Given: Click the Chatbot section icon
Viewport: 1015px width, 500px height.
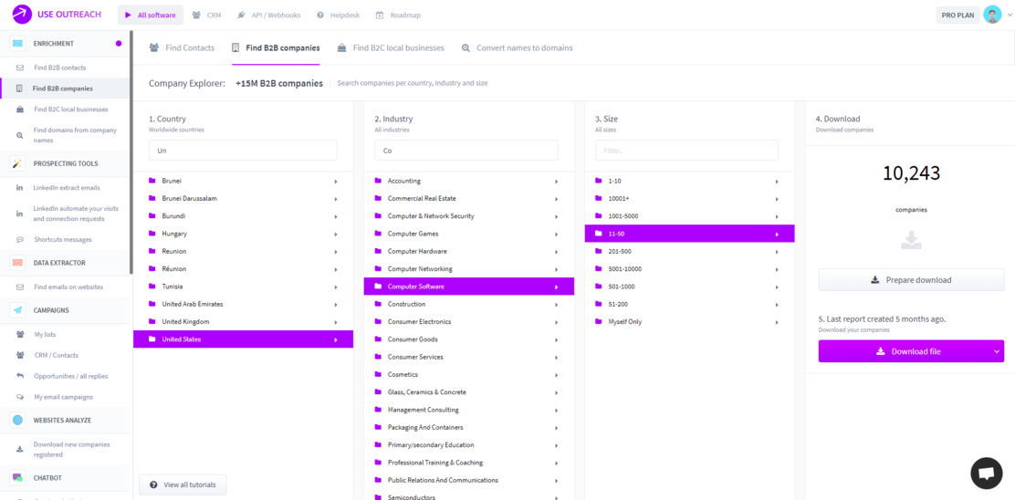Looking at the screenshot, I should (x=17, y=478).
